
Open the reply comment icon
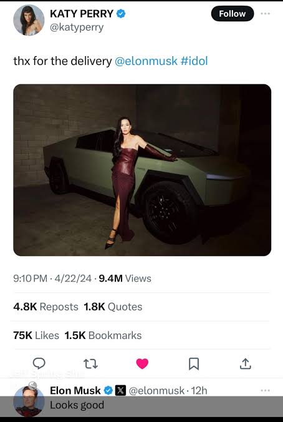coord(39,363)
